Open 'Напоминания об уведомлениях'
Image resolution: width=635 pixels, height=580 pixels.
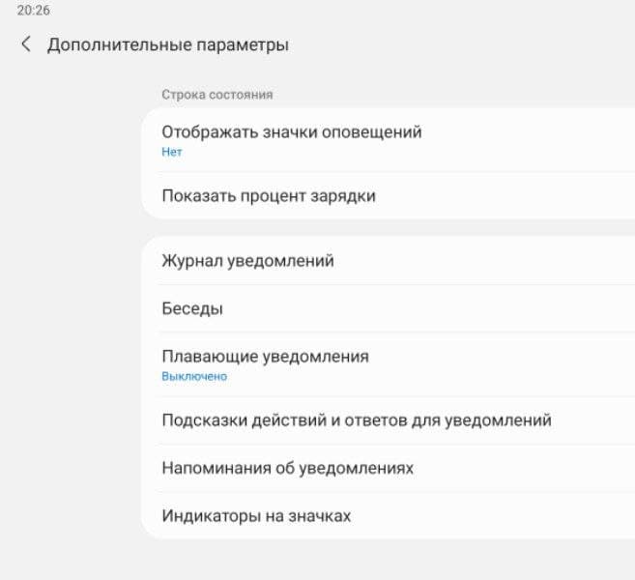(x=287, y=468)
